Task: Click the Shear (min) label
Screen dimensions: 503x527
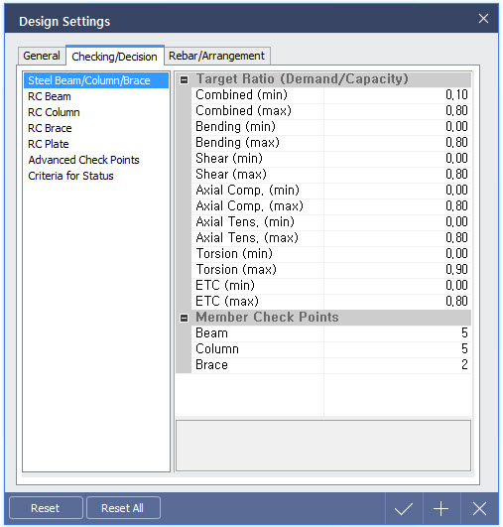Action: pos(229,159)
